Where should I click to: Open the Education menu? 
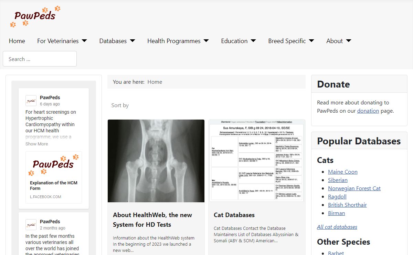pos(238,41)
